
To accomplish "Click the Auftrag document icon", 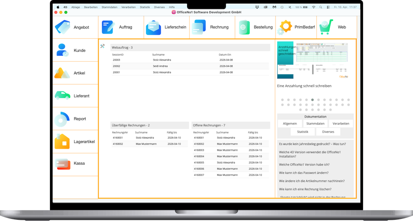I will coord(108,27).
